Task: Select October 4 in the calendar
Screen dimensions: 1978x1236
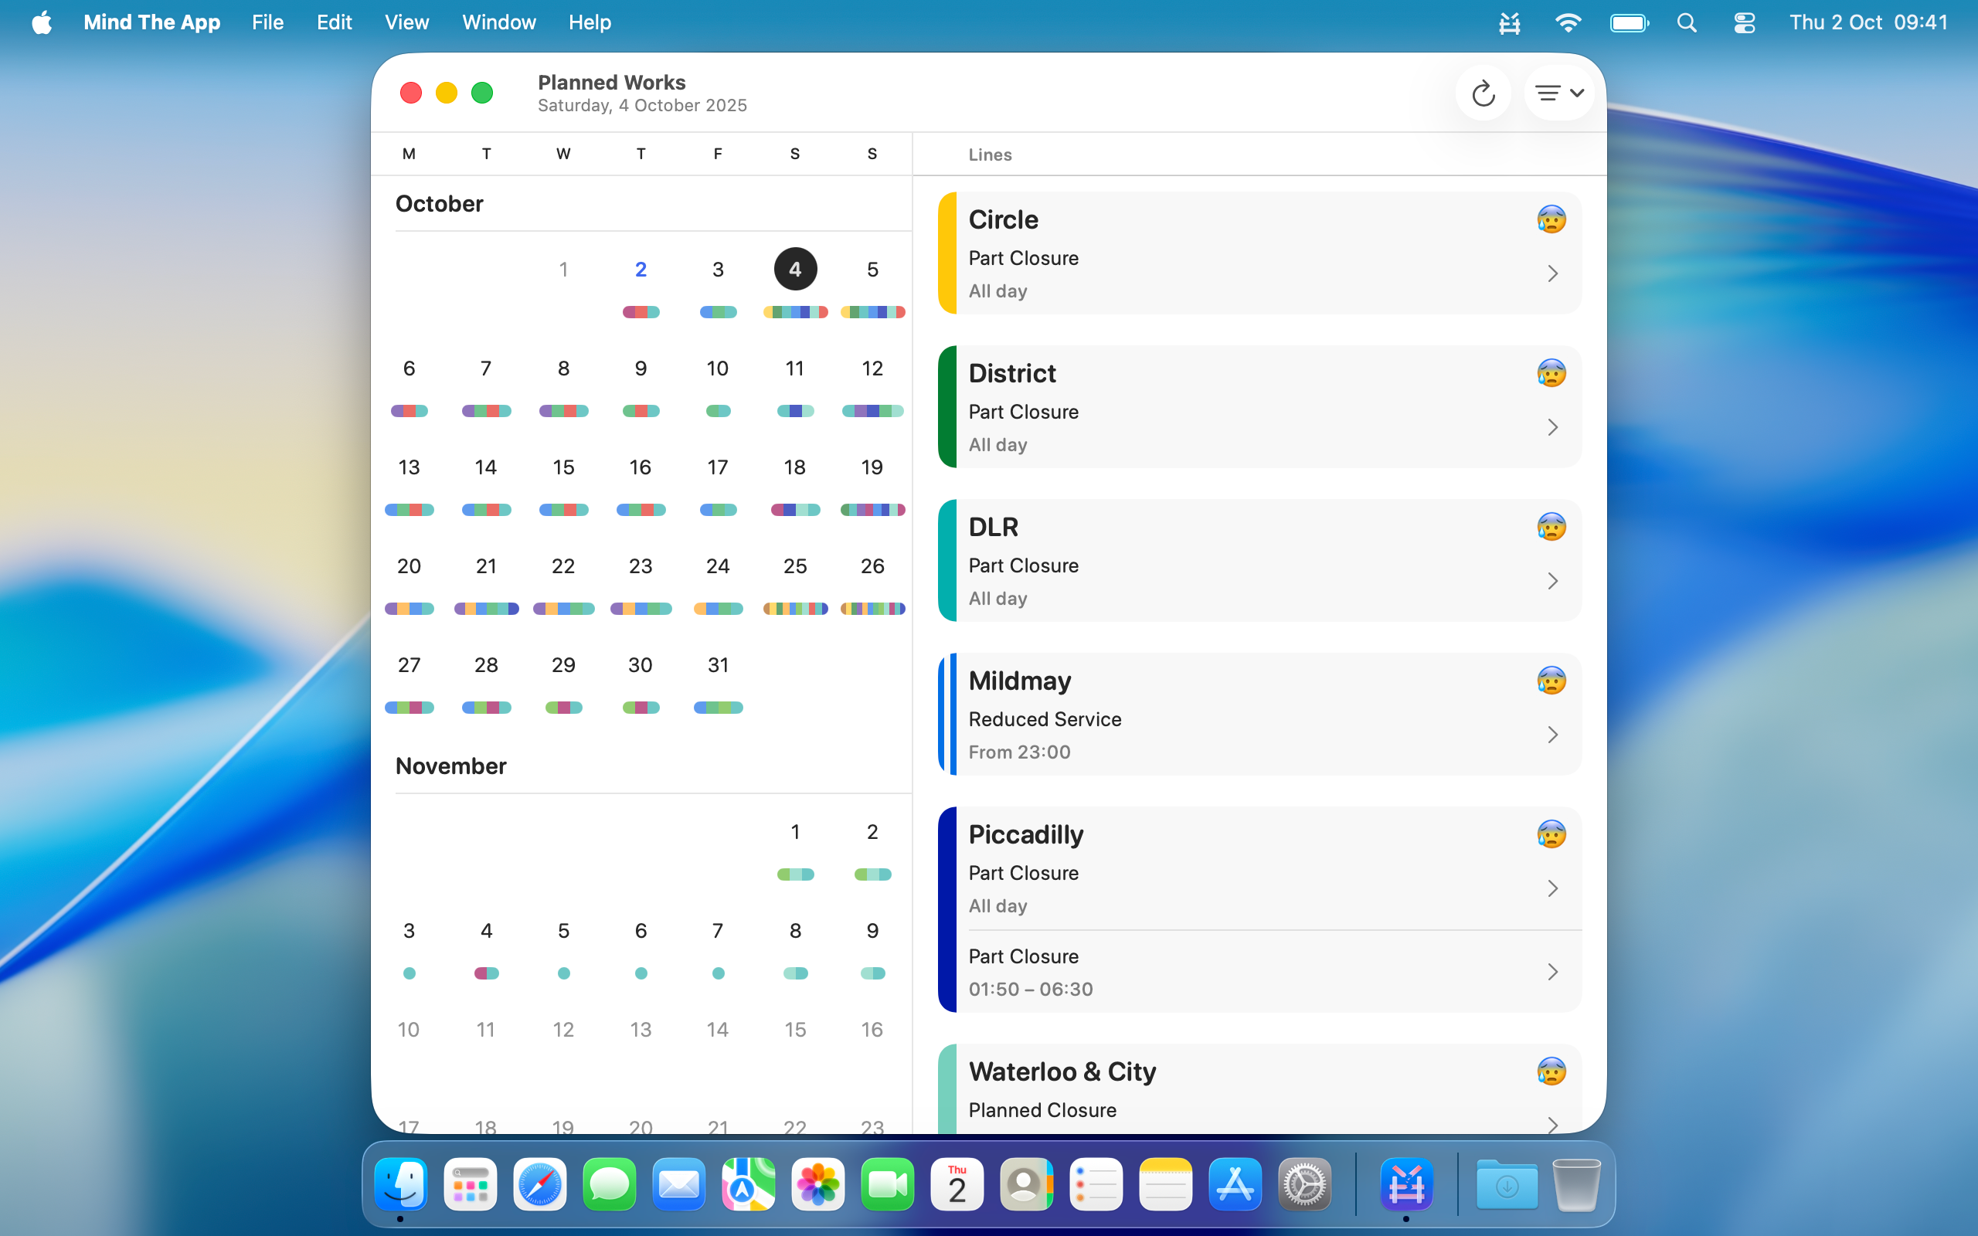Action: click(794, 269)
